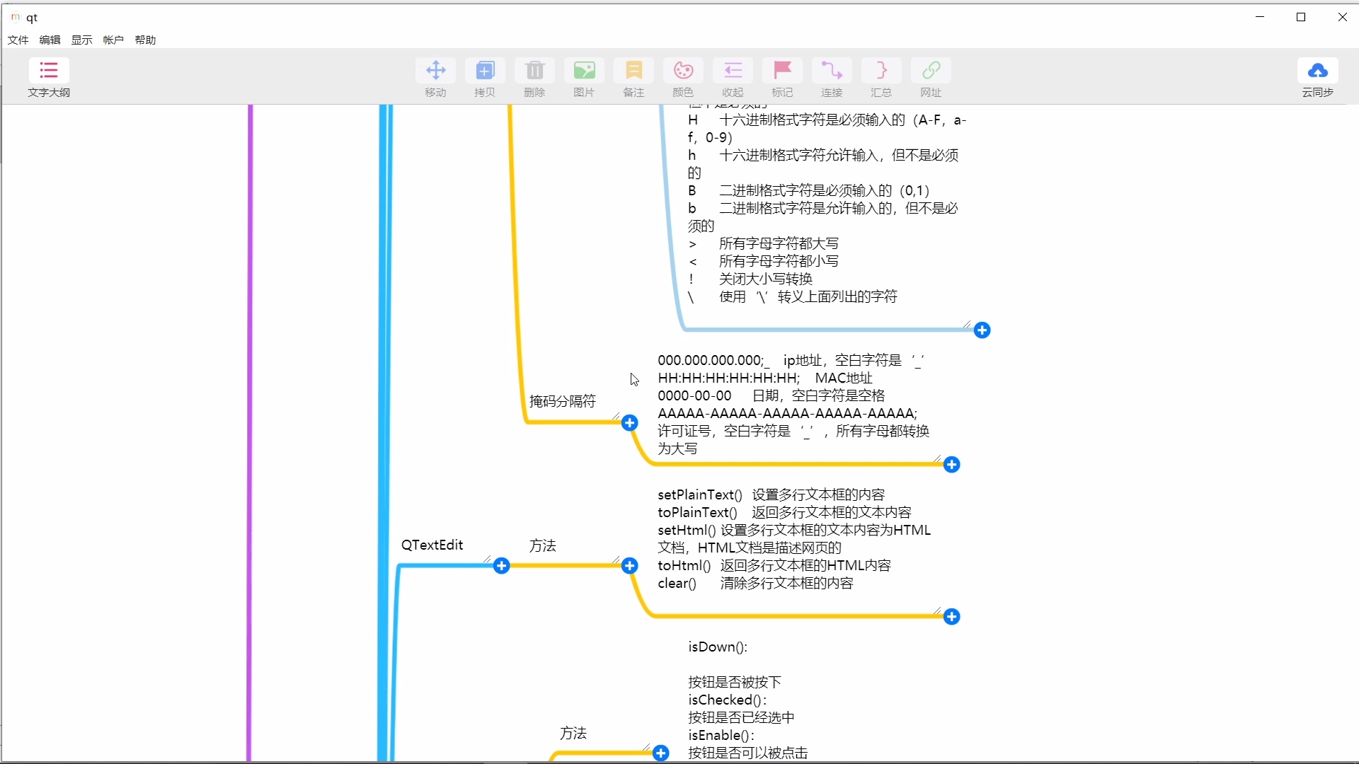Expand the node below 掩码分隔符

(x=630, y=422)
